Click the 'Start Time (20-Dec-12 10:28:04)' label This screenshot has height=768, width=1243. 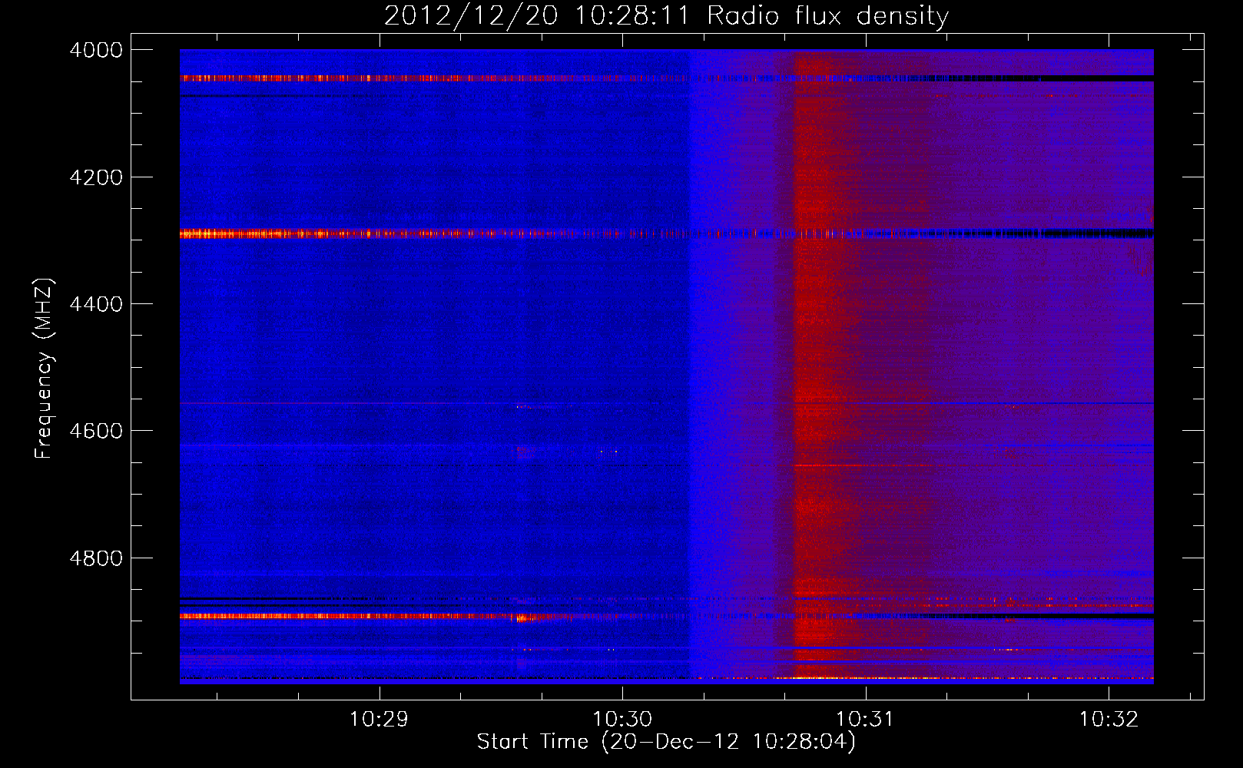coord(666,742)
